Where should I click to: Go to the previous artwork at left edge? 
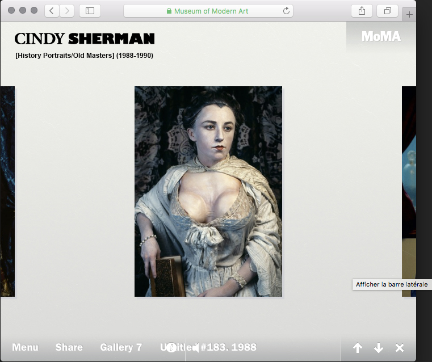[x=7, y=191]
